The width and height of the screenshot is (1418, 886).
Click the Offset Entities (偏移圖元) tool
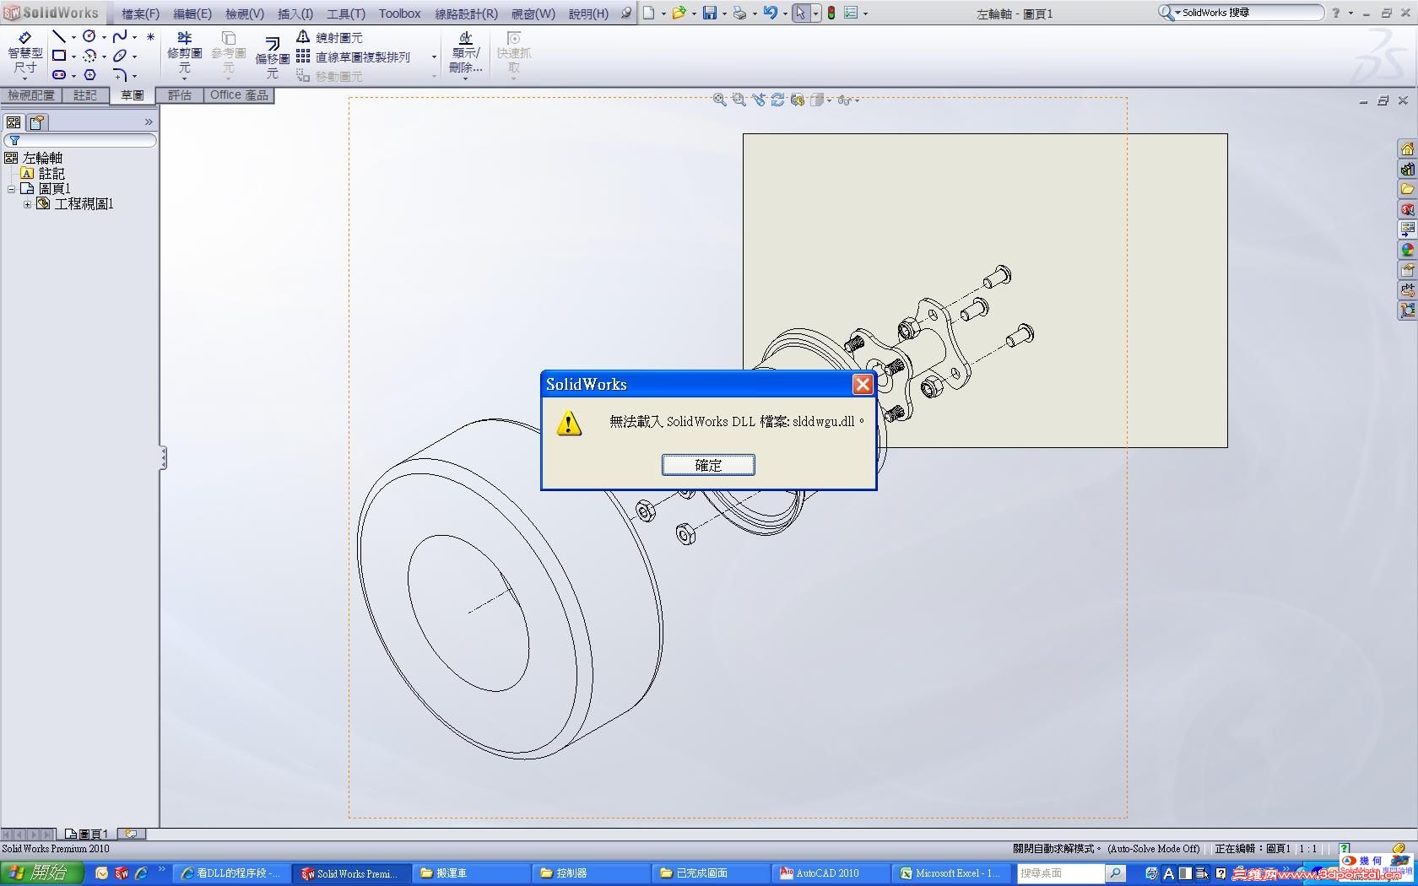[x=272, y=57]
